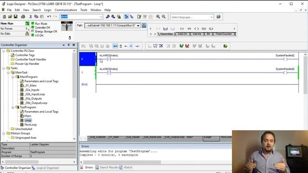Switch to the Alarms instruction tab
Viewport: 308px width, 173px height.
pyautogui.click(x=197, y=34)
